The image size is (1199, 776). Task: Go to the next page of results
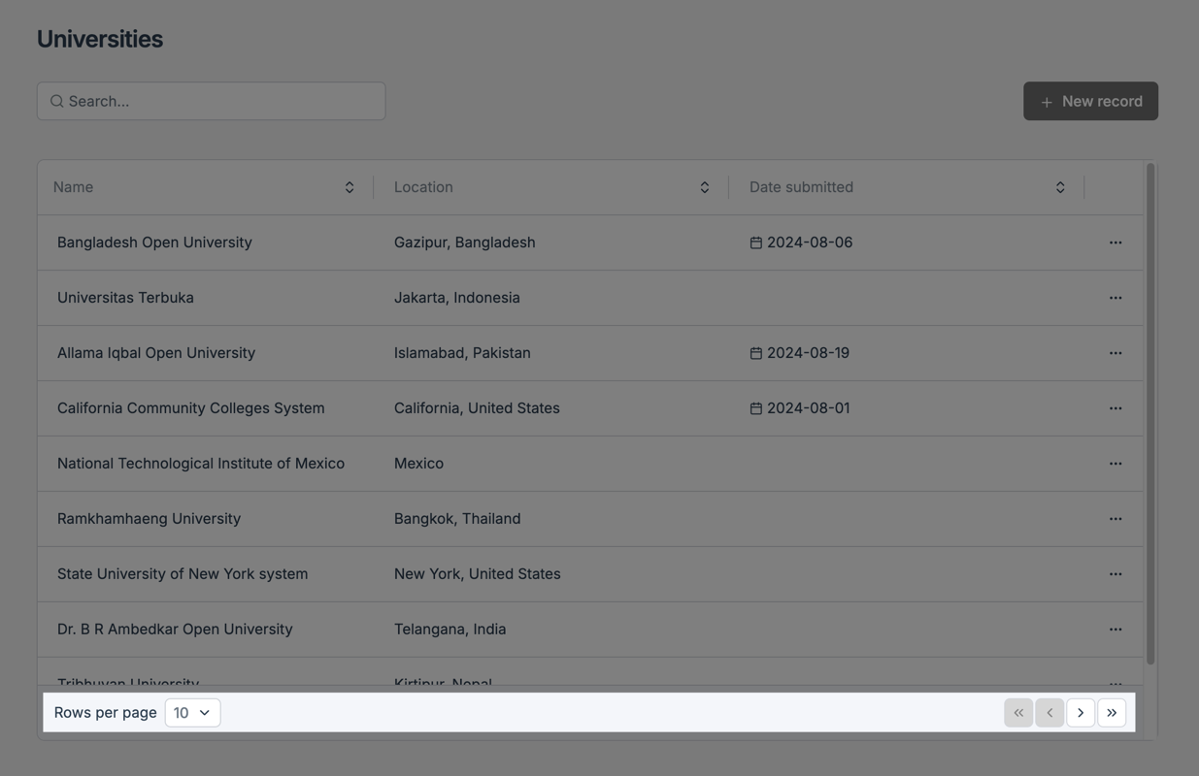tap(1080, 713)
